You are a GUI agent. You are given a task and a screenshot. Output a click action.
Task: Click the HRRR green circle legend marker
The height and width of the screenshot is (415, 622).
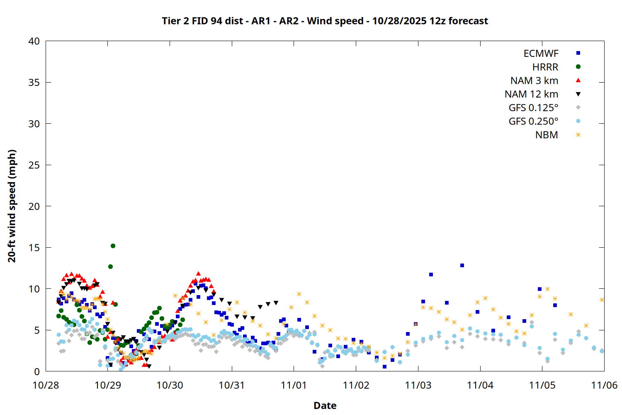pyautogui.click(x=578, y=67)
